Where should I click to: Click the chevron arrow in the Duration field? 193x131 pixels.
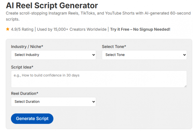[x=93, y=102]
